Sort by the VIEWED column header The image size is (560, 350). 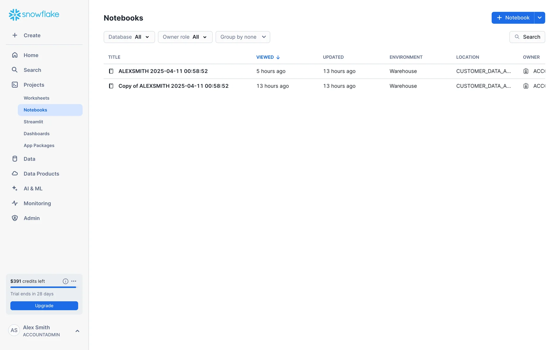coord(265,57)
